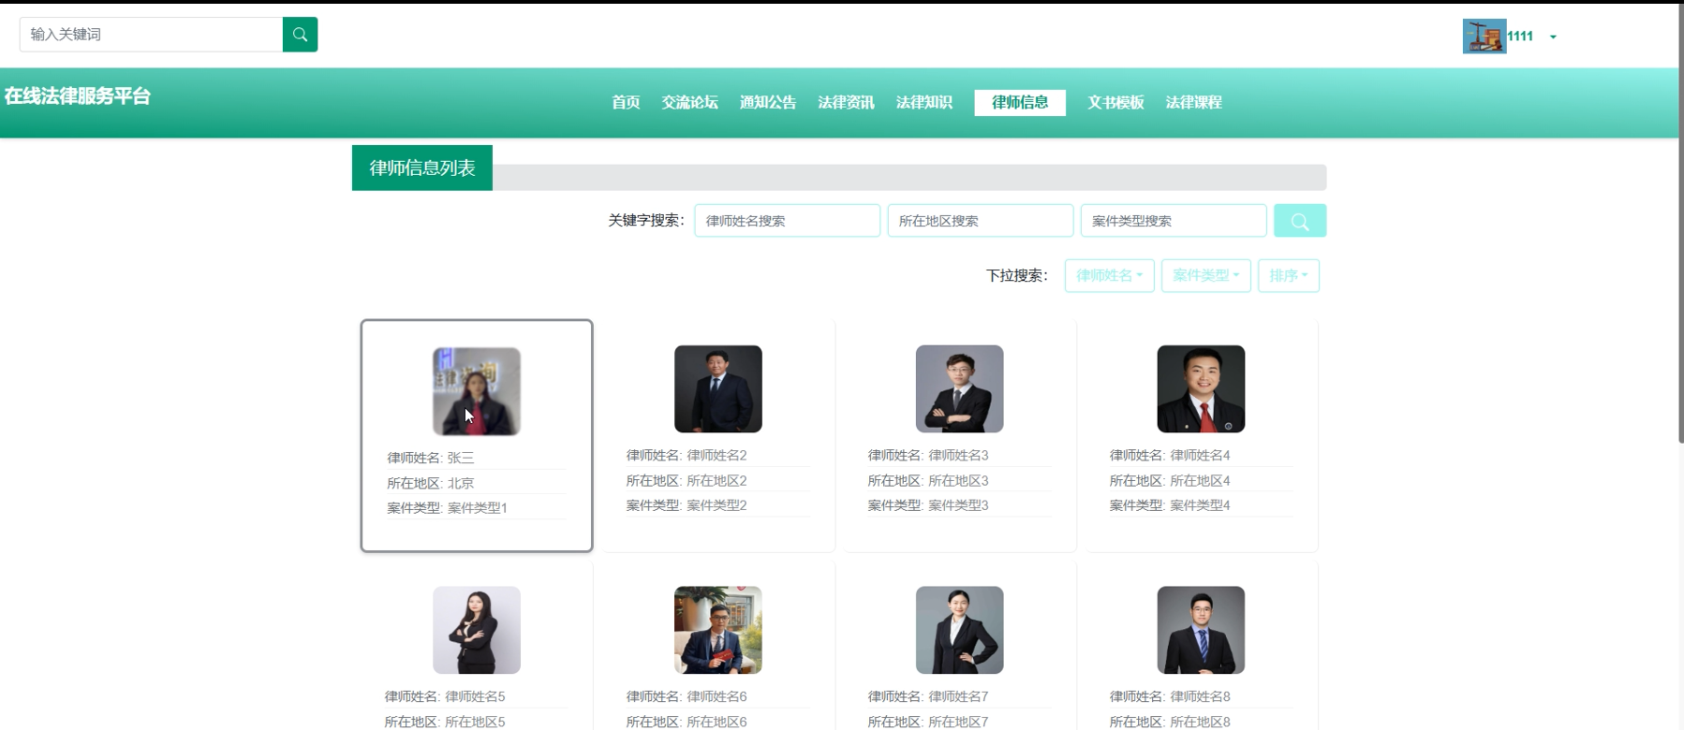Click the text 所在地区: 所在地区3

928,480
